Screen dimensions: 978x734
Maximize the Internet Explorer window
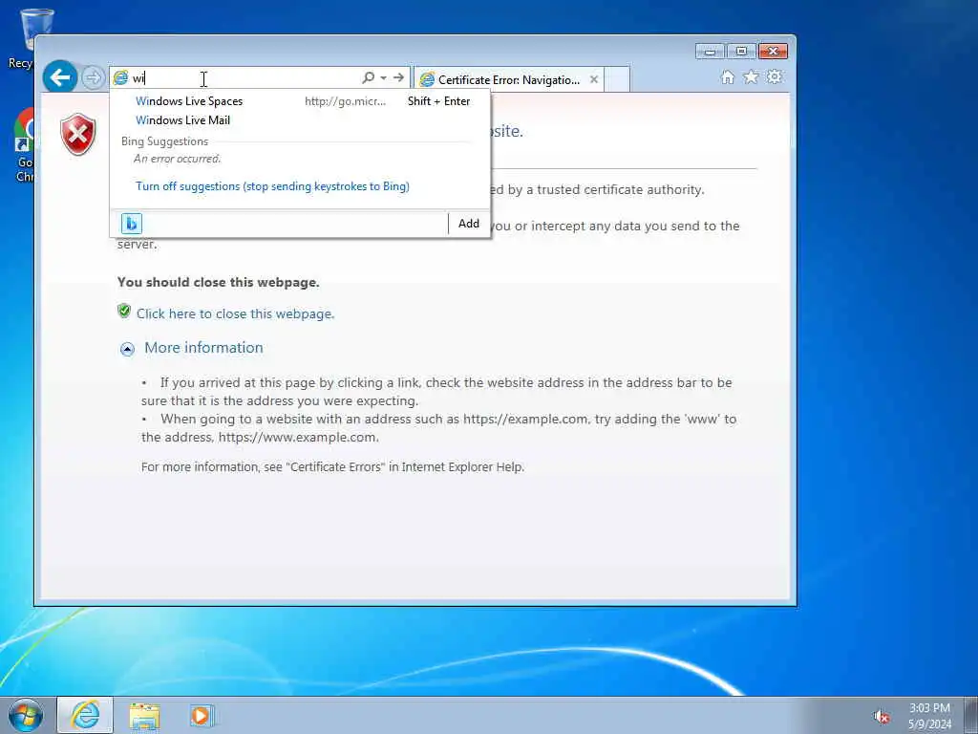click(x=741, y=52)
